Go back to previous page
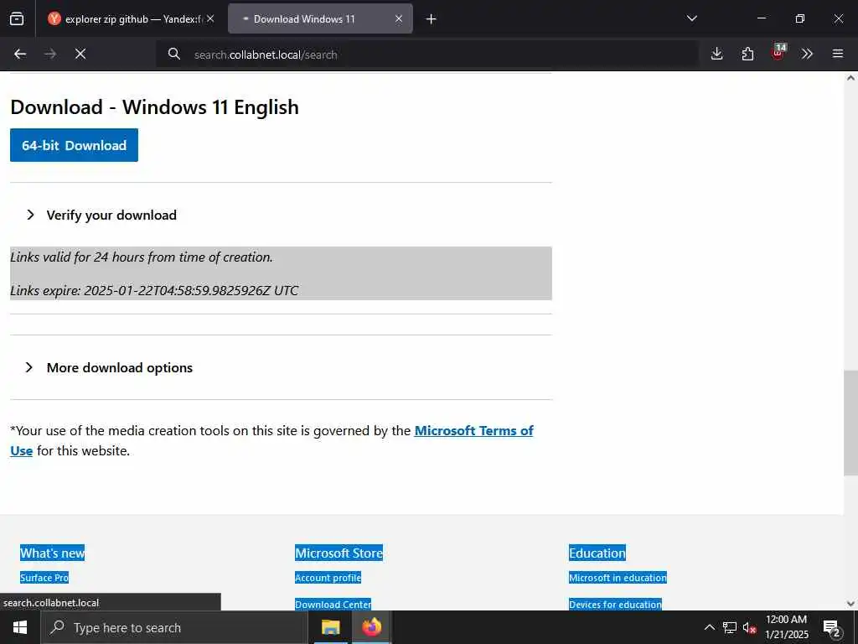This screenshot has width=858, height=644. pos(20,54)
